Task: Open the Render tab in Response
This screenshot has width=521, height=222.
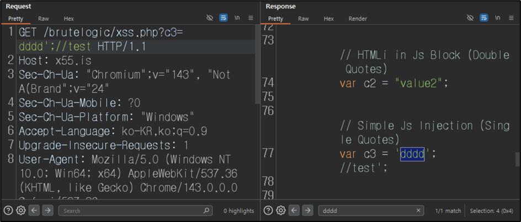Action: (x=358, y=19)
